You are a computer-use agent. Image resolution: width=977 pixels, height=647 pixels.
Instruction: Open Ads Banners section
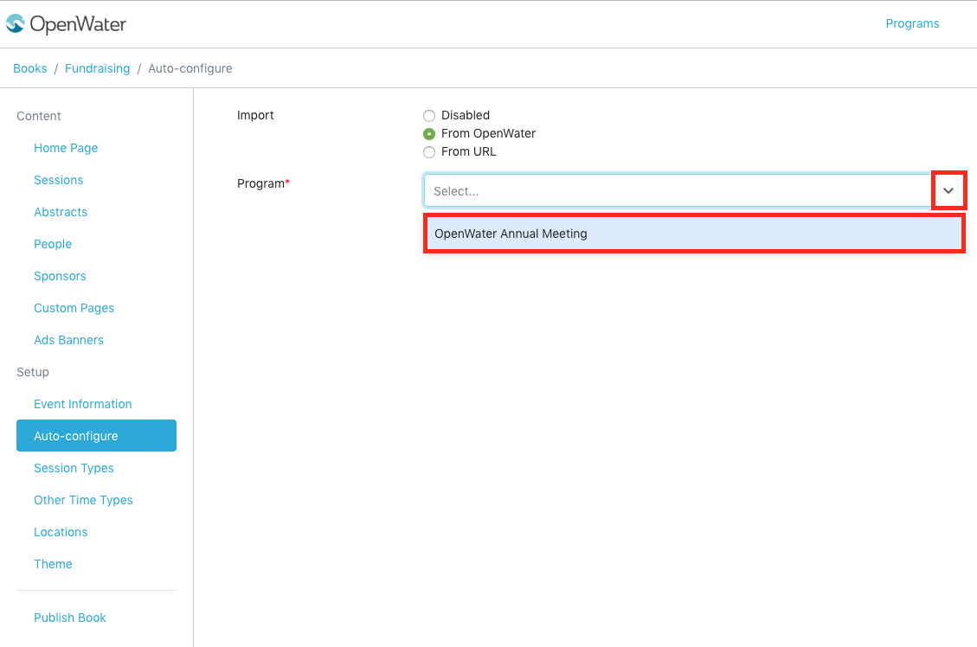tap(68, 340)
